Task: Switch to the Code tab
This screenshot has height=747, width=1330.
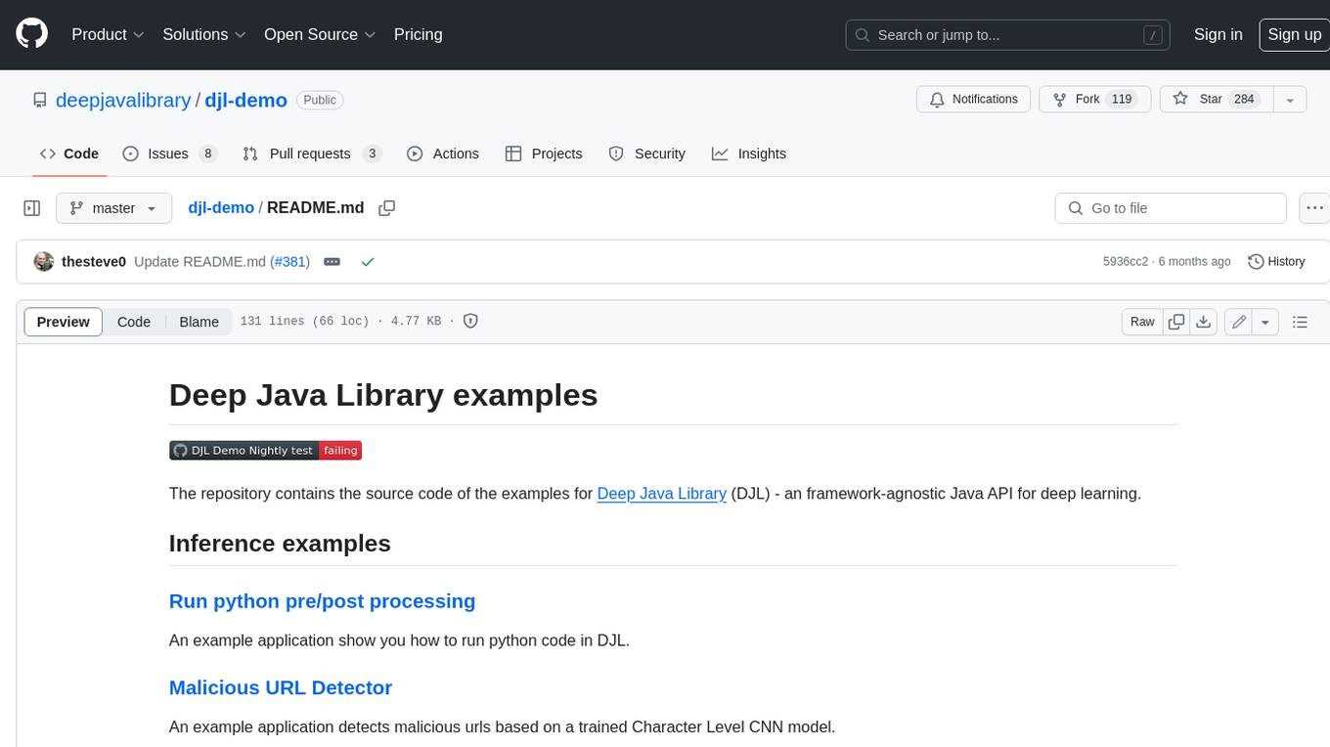Action: 68,154
